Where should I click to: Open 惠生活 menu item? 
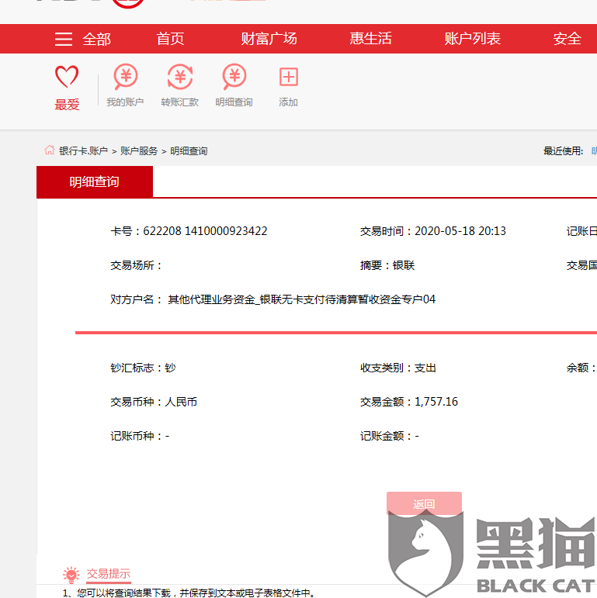point(370,39)
